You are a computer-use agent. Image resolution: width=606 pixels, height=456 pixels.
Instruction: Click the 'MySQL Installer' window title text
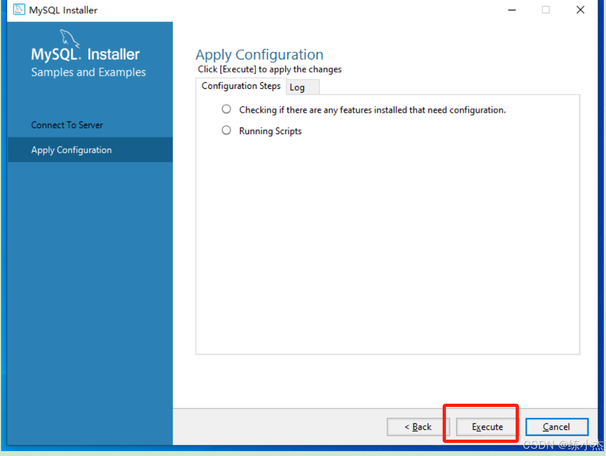(63, 10)
